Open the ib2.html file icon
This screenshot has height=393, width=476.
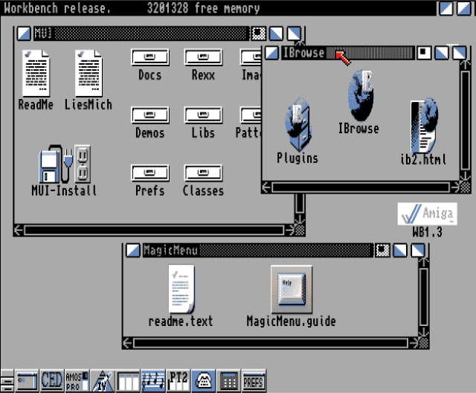[424, 125]
